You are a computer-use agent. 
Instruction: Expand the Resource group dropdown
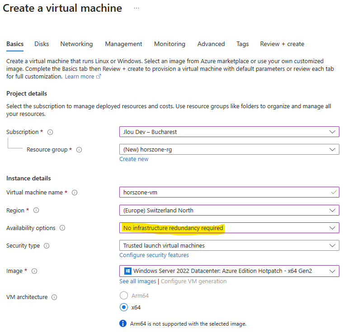pyautogui.click(x=229, y=150)
